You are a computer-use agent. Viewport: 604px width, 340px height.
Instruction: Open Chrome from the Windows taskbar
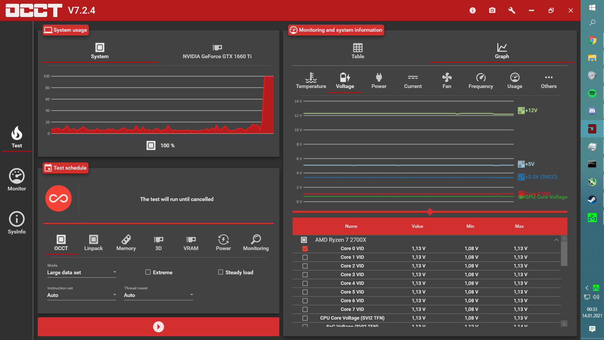click(x=592, y=40)
